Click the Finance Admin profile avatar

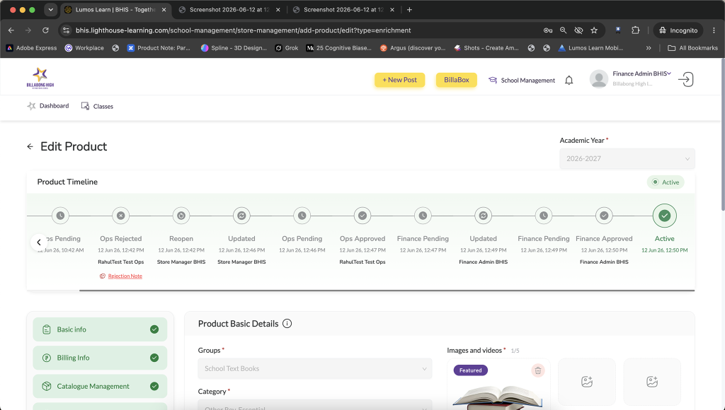click(598, 79)
